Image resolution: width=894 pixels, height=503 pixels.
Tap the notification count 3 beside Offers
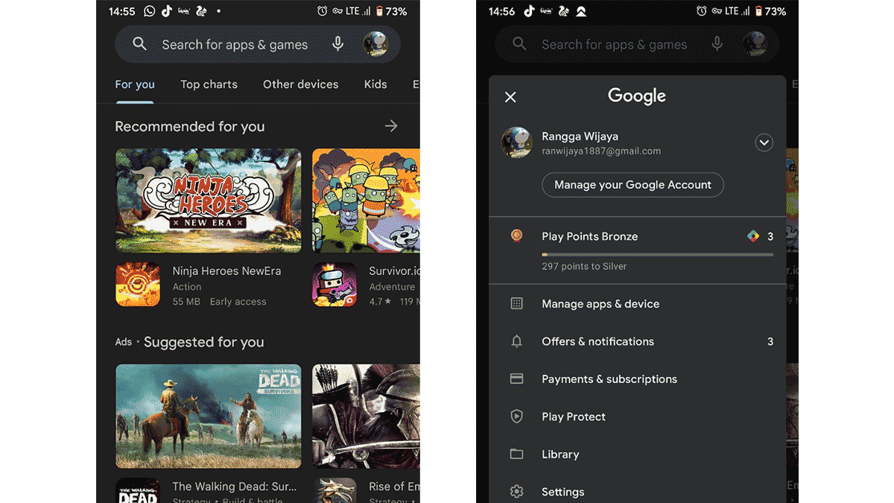pyautogui.click(x=770, y=341)
